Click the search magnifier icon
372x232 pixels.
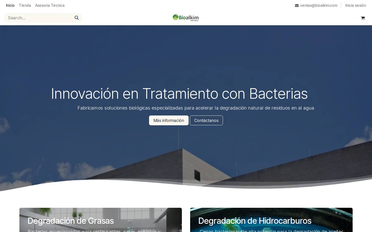coord(77,18)
